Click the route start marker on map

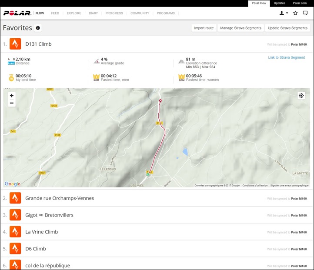[148, 175]
